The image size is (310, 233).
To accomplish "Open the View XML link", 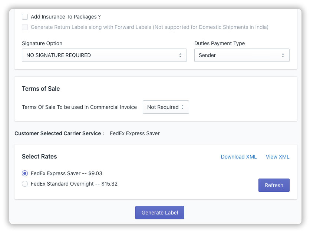I will [x=277, y=157].
